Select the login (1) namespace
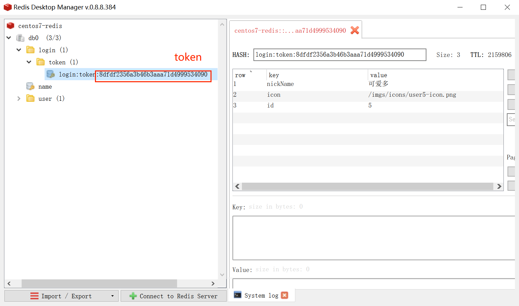Image resolution: width=519 pixels, height=306 pixels. pos(53,50)
